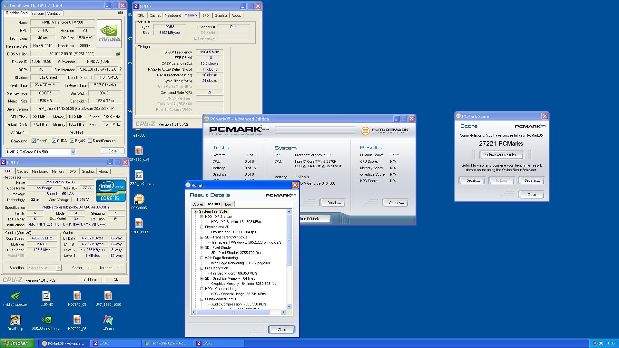The image size is (619, 348).
Task: Click the NVIDIA logo in GPU-Z
Action: click(109, 34)
